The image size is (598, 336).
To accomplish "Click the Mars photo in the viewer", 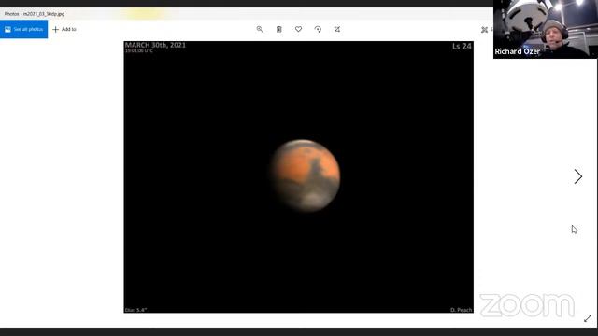I will point(299,177).
